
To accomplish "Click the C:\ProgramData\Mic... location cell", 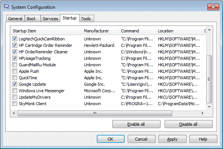I will 179,104.
